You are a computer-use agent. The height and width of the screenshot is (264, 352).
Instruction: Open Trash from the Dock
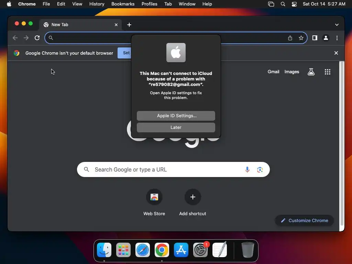[x=247, y=250]
